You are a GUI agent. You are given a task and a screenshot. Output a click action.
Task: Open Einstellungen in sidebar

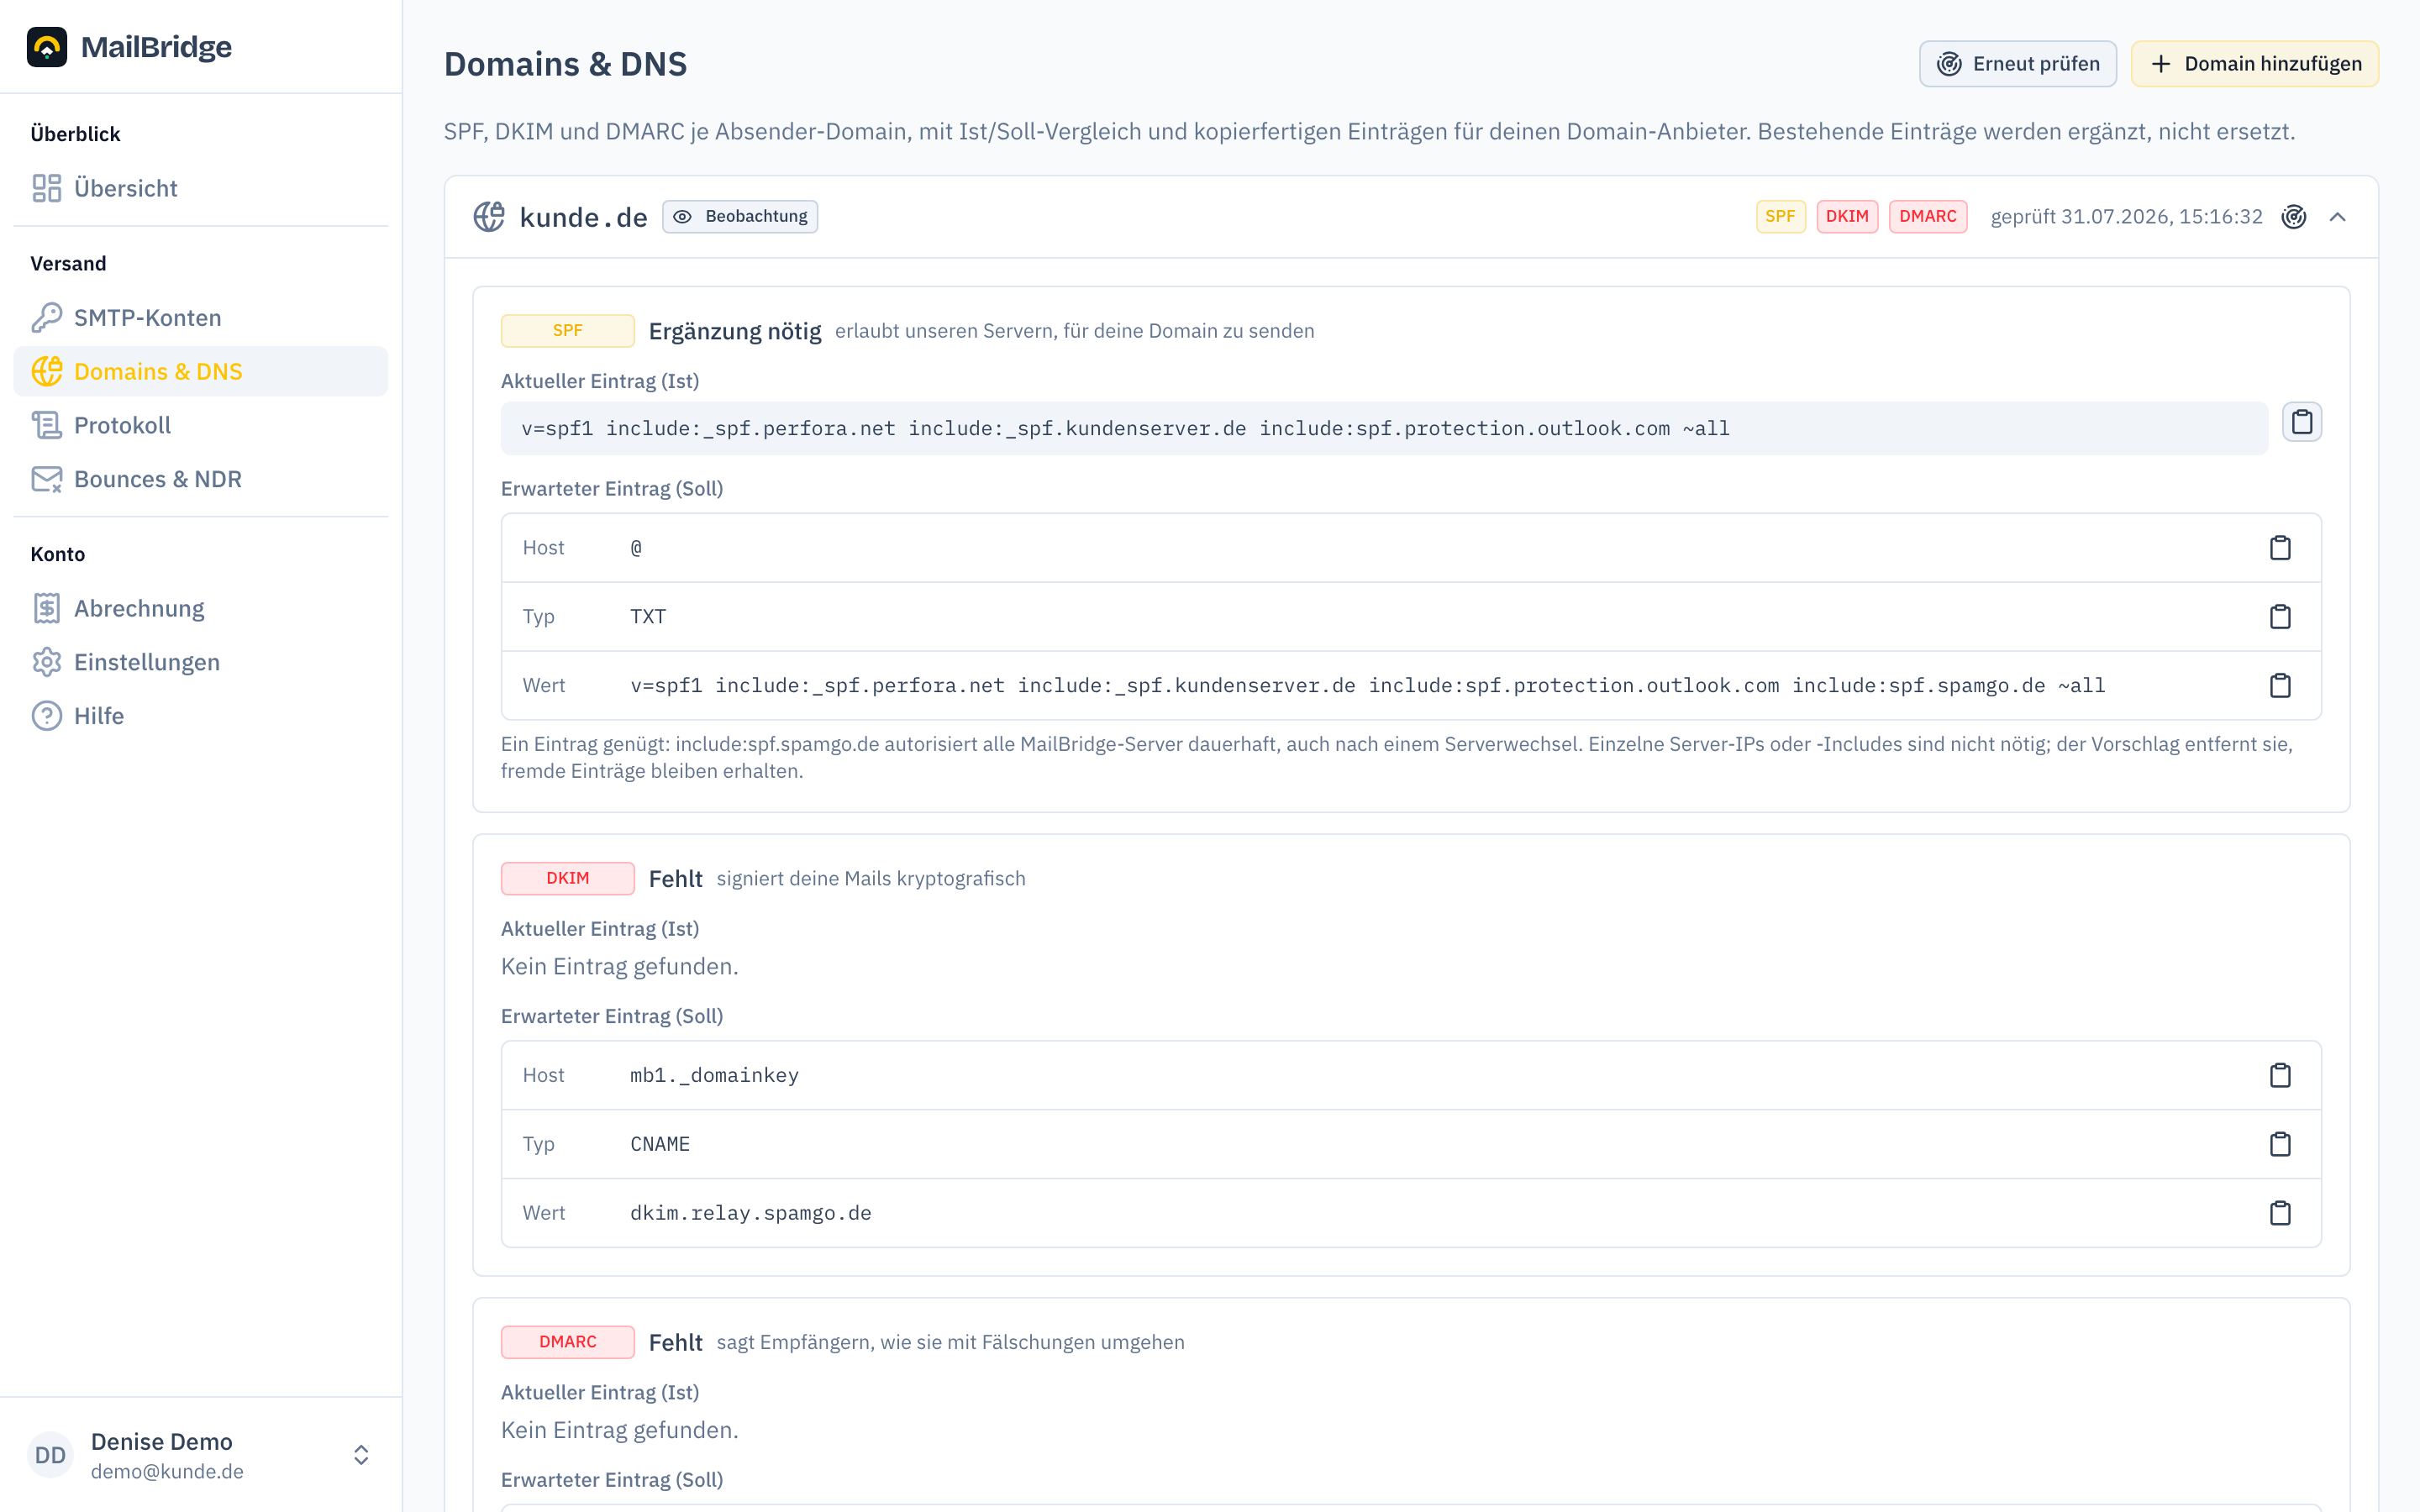point(200,662)
